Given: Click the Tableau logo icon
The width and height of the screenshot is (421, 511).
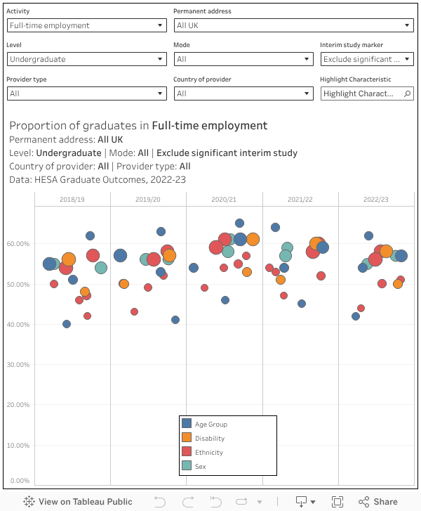Looking at the screenshot, I should [29, 501].
